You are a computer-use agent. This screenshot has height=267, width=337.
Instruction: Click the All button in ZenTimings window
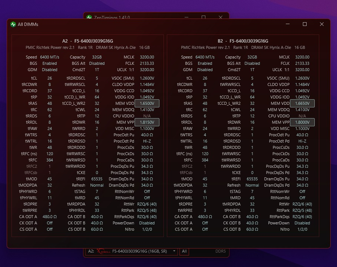pyautogui.click(x=184, y=251)
